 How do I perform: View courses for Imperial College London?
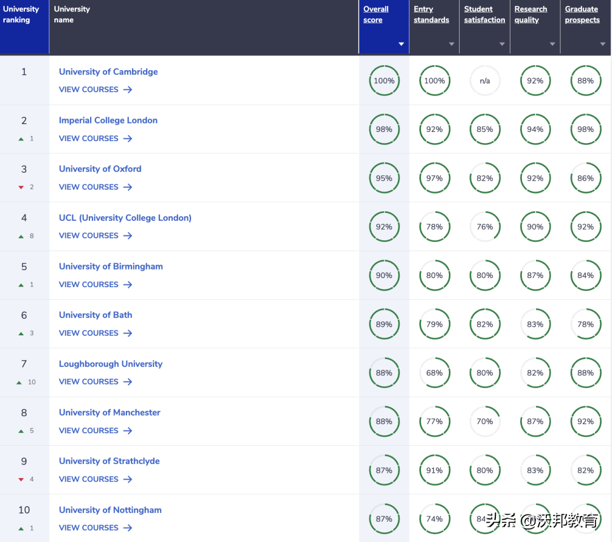tap(95, 139)
